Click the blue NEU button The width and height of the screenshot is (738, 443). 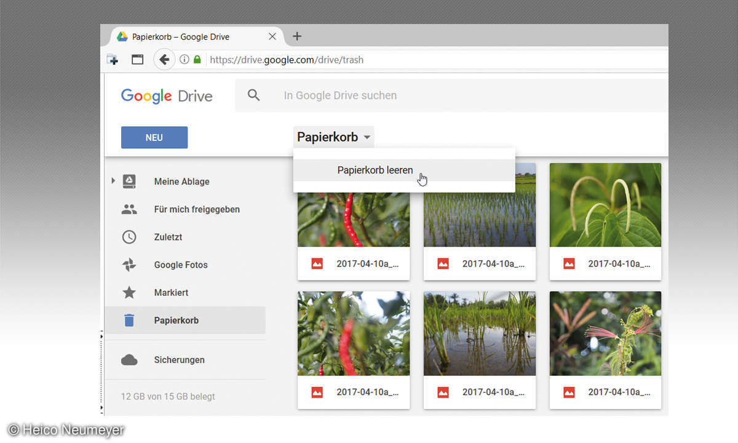click(154, 138)
